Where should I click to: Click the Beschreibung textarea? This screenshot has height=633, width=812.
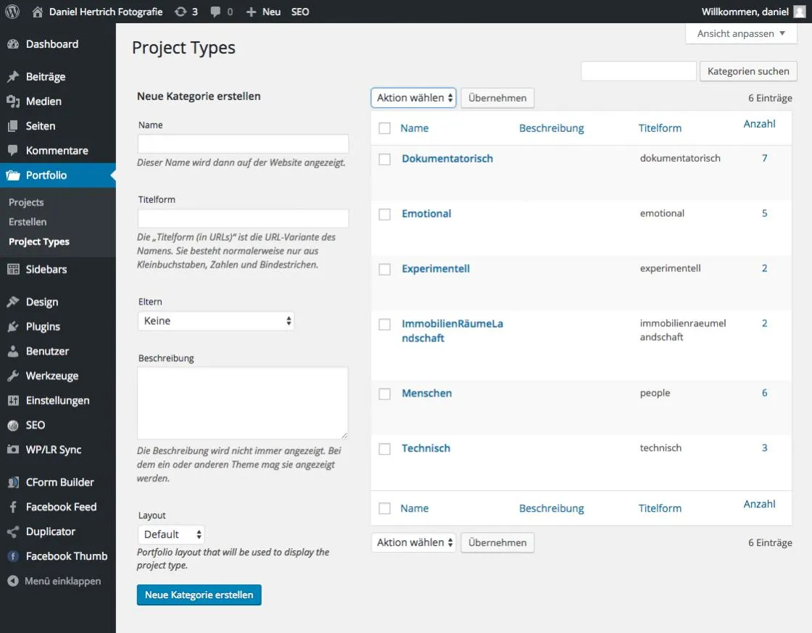243,403
